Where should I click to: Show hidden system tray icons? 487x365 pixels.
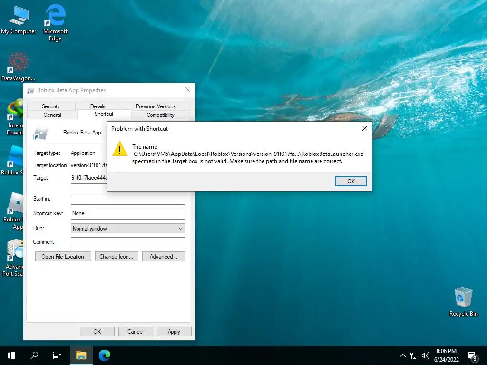pos(402,355)
